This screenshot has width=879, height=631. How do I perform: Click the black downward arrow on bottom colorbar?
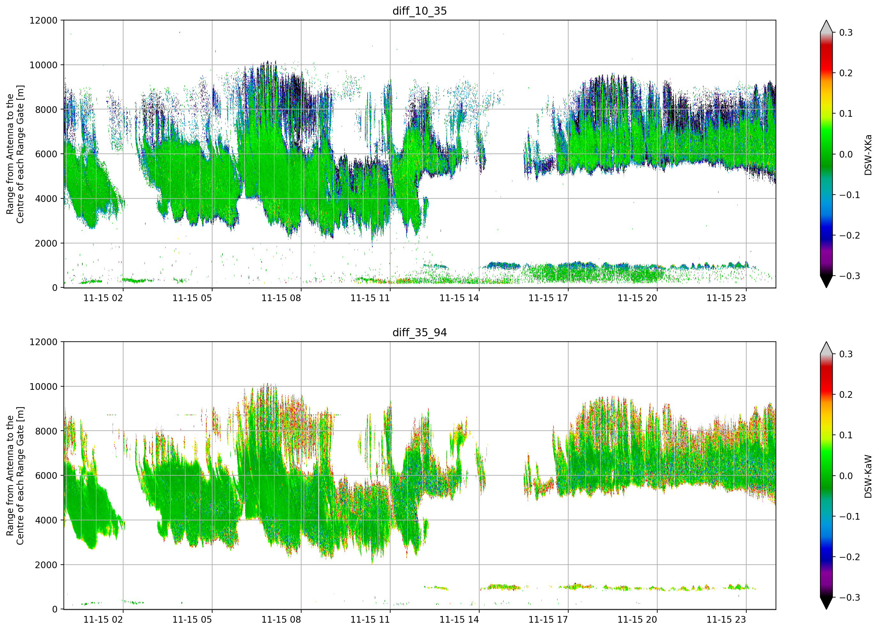(x=826, y=603)
